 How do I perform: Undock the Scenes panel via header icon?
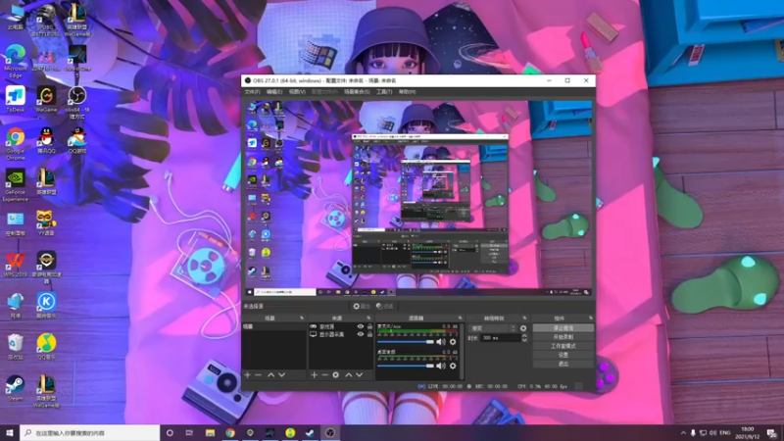302,318
